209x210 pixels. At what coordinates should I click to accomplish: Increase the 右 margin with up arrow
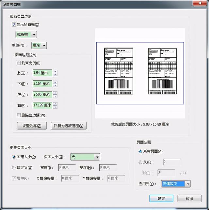(55, 104)
